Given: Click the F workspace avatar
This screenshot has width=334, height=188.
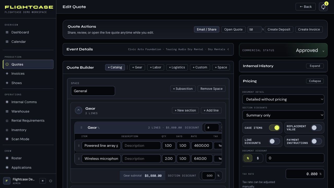Looking at the screenshot, I should click(x=7, y=181).
